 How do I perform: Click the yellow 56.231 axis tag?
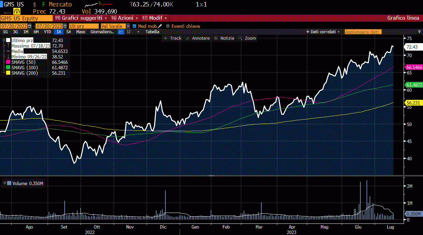pyautogui.click(x=413, y=102)
